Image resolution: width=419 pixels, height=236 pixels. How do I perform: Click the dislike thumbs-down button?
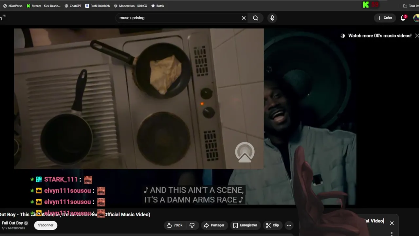[192, 225]
